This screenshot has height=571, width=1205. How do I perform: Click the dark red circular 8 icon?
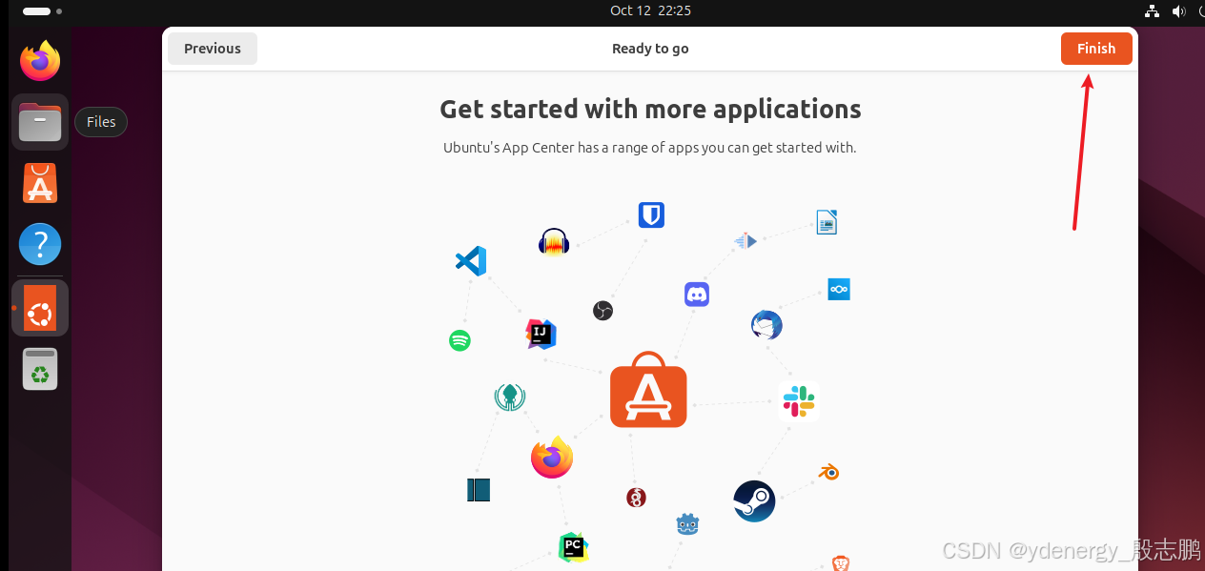click(x=636, y=497)
